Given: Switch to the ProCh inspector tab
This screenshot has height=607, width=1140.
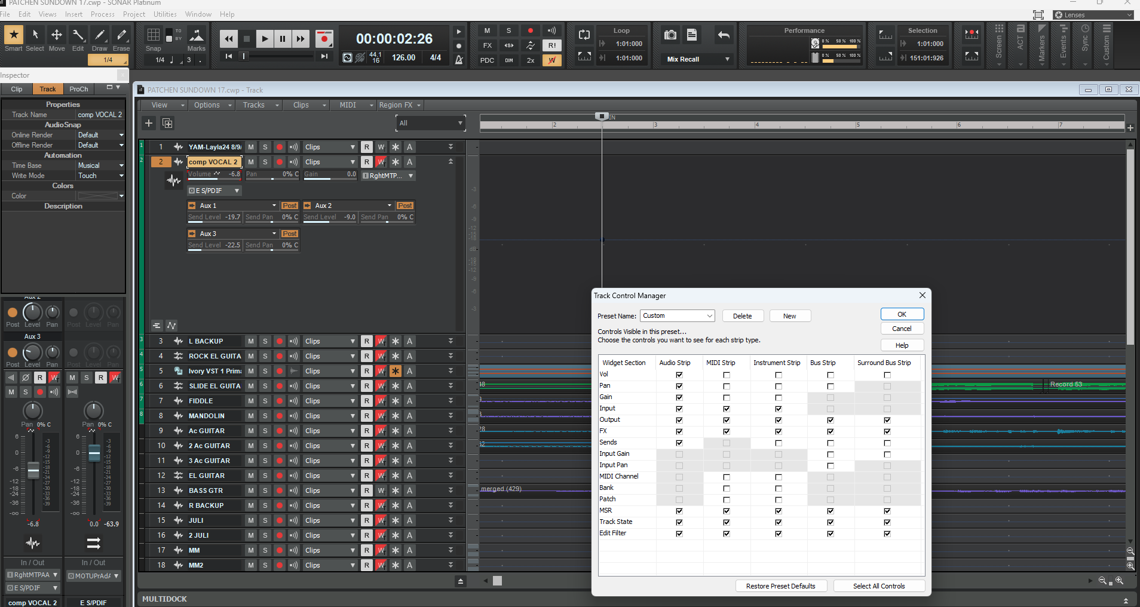Looking at the screenshot, I should (79, 89).
